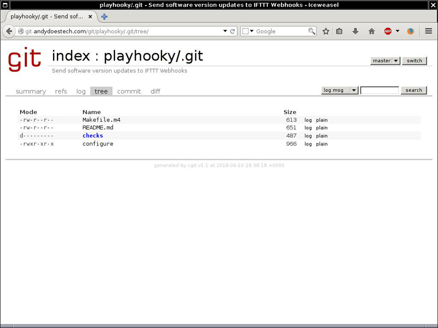View log for Makefile.m4
This screenshot has width=438, height=328.
308,120
